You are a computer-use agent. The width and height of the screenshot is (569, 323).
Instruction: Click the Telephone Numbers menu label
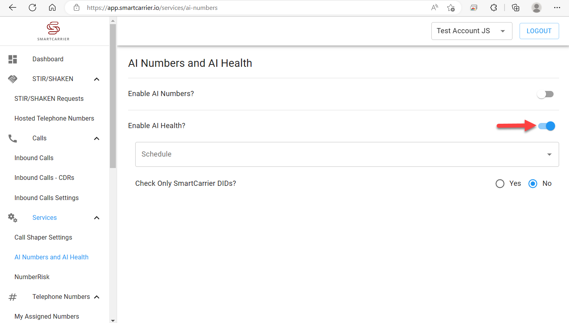click(x=61, y=297)
